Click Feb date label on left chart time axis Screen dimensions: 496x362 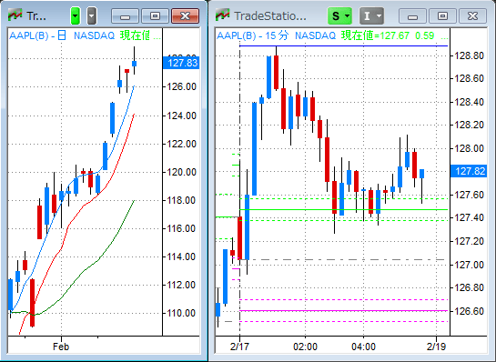click(x=61, y=347)
